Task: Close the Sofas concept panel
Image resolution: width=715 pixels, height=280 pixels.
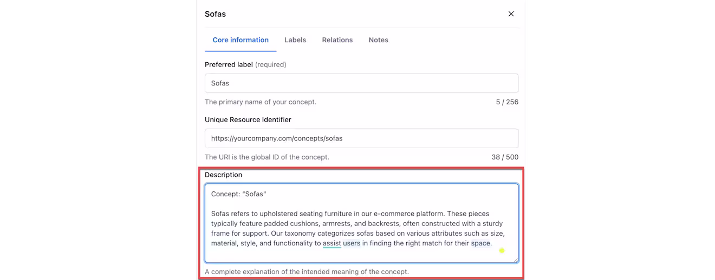Action: (x=511, y=14)
